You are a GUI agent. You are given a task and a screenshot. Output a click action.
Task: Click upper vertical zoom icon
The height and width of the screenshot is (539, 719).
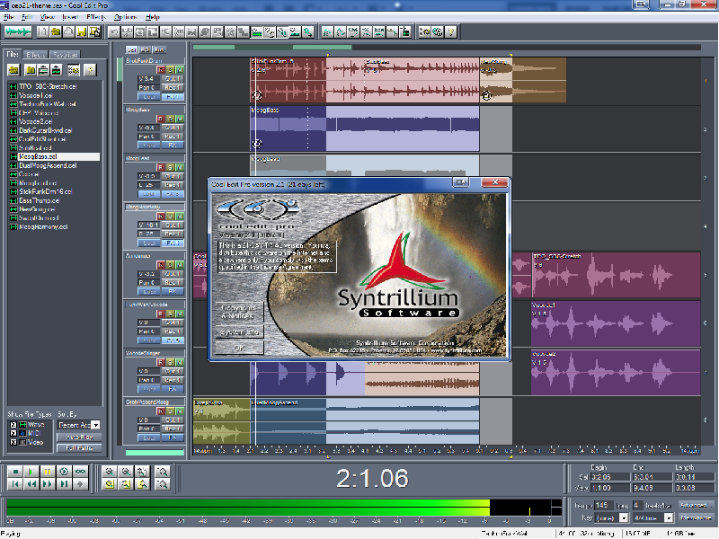163,471
